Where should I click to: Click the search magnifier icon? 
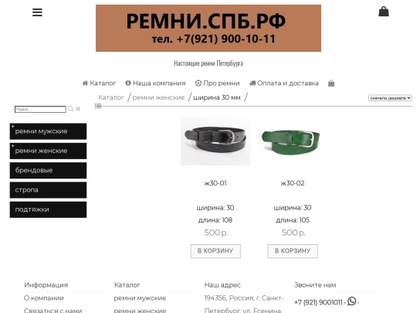pyautogui.click(x=70, y=109)
